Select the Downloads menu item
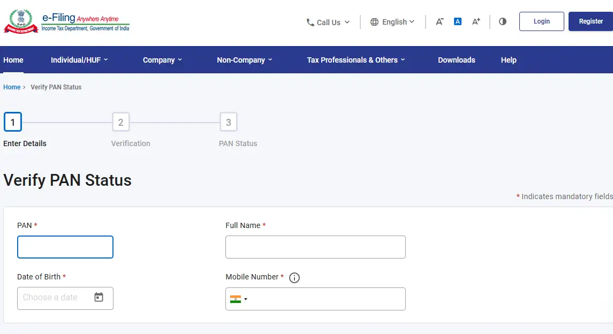Image resolution: width=613 pixels, height=334 pixels. 456,60
